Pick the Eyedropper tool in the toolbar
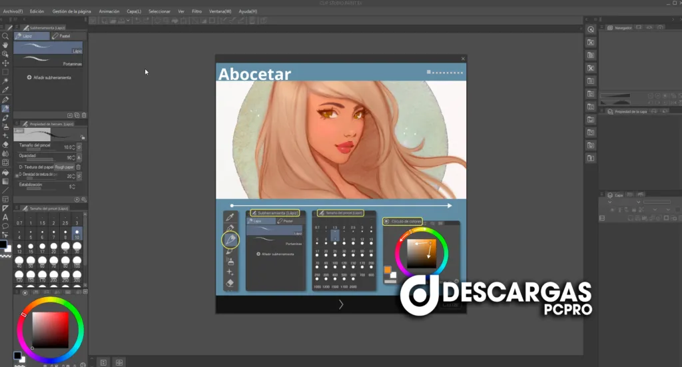The width and height of the screenshot is (682, 367). tap(5, 90)
